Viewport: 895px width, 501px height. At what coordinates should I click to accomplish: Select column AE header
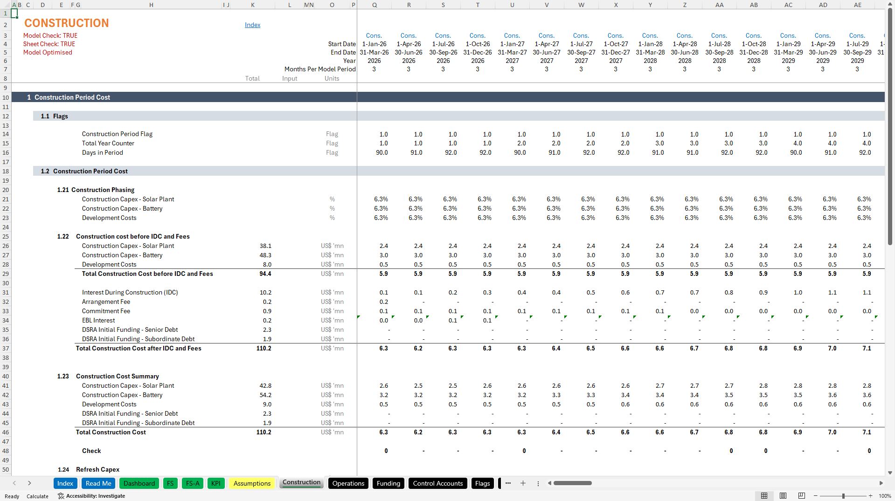858,5
